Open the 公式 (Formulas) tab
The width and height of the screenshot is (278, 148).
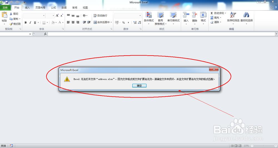[x=53, y=8]
